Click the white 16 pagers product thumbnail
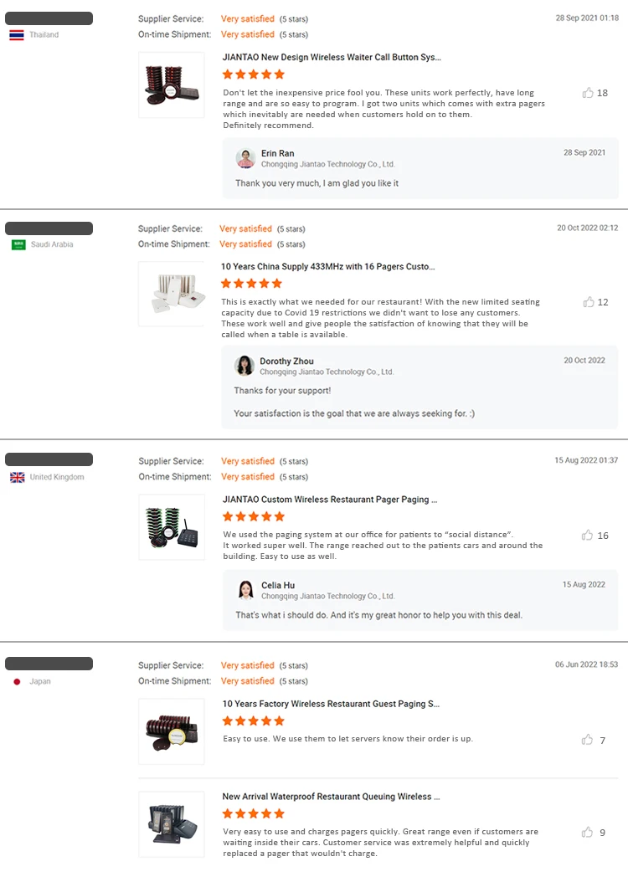The image size is (628, 877). [172, 294]
